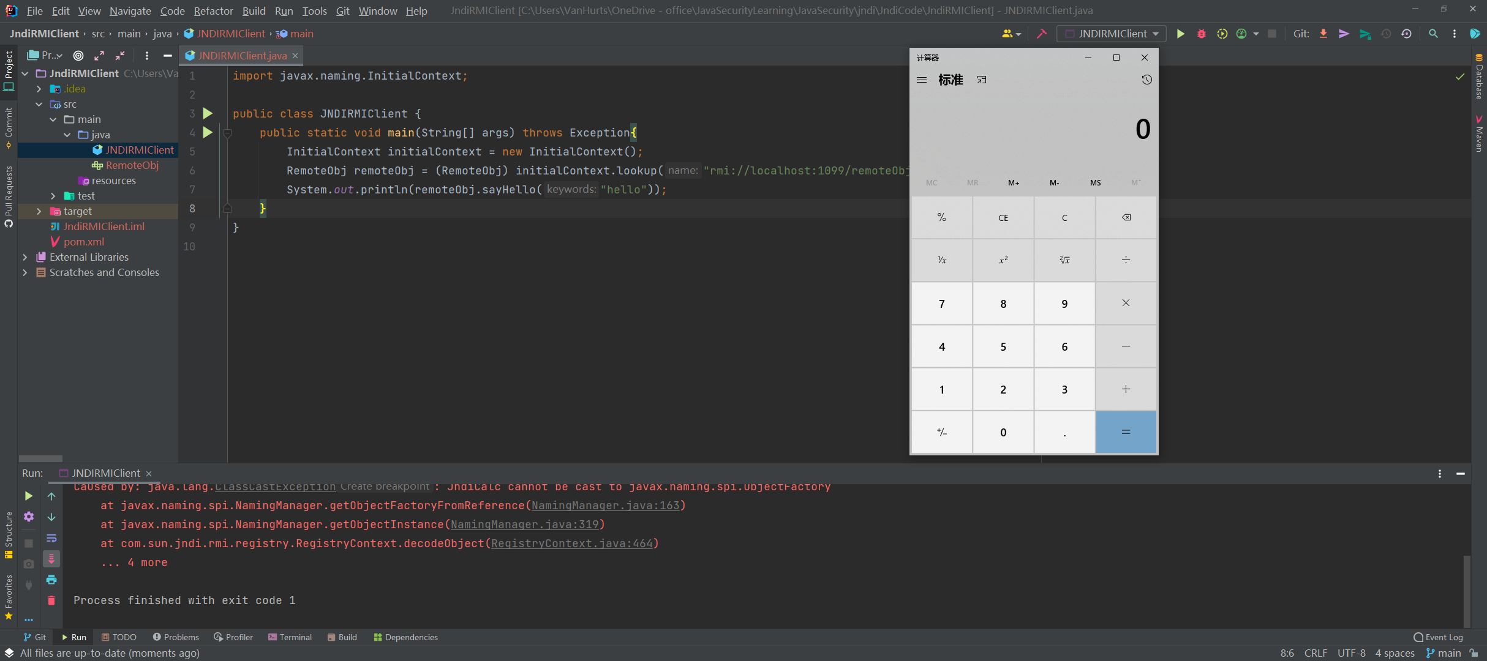Click the Debug bug icon in toolbar
1487x661 pixels.
(x=1201, y=34)
